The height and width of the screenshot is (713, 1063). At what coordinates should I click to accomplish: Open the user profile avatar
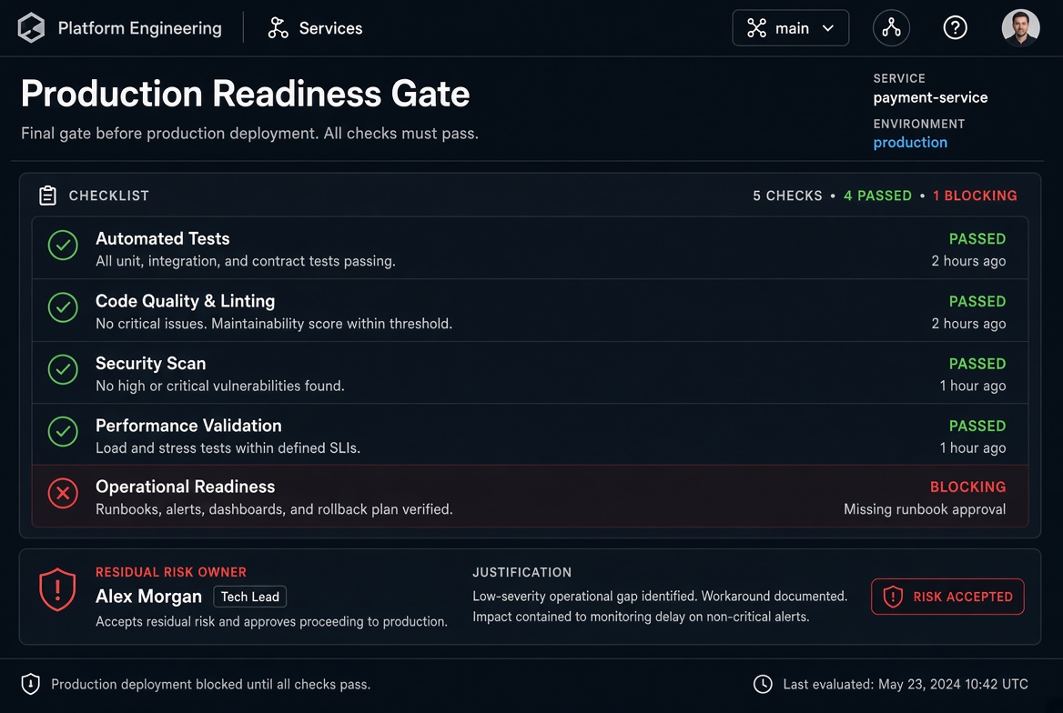tap(1020, 28)
